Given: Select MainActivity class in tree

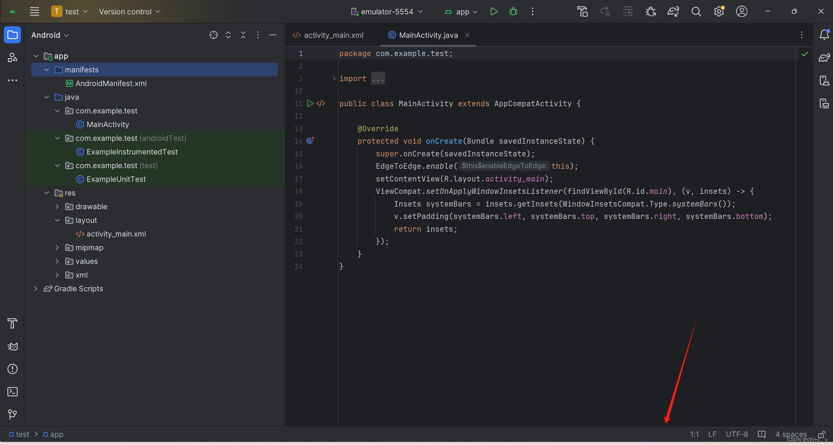Looking at the screenshot, I should 102,124.
